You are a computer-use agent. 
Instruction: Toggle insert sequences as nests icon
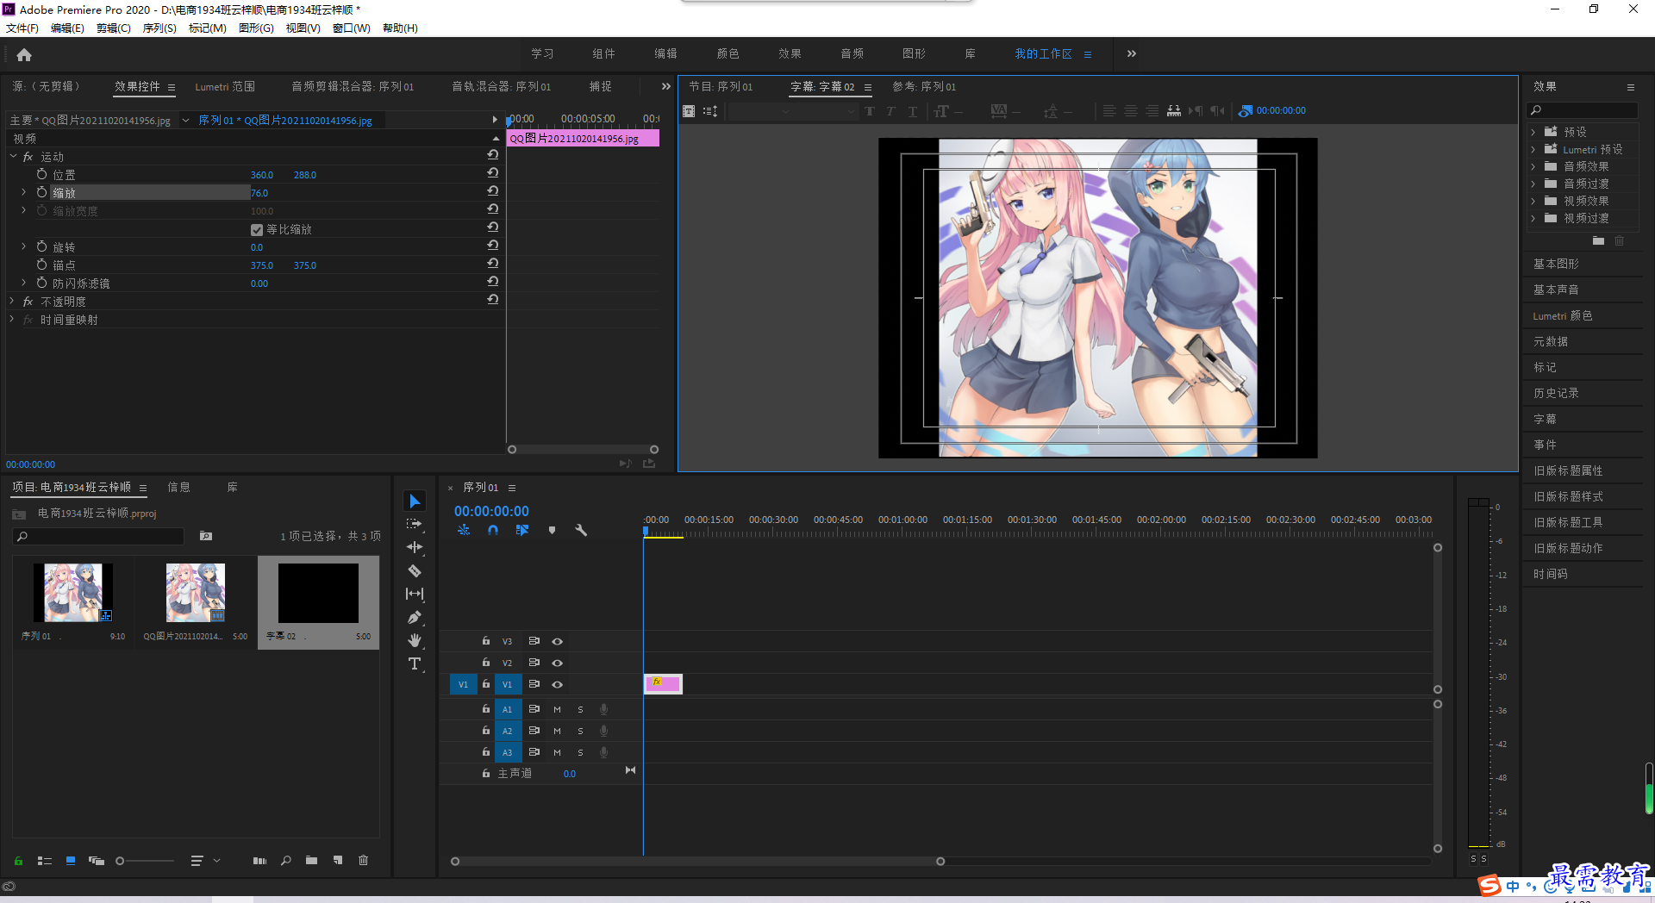click(464, 530)
